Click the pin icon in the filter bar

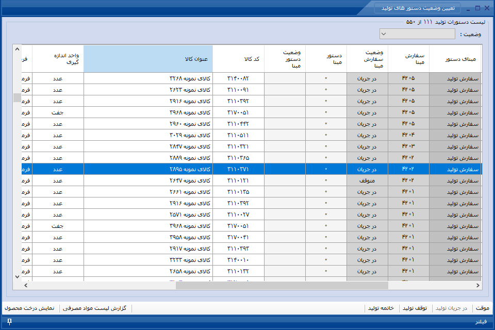tap(9, 321)
